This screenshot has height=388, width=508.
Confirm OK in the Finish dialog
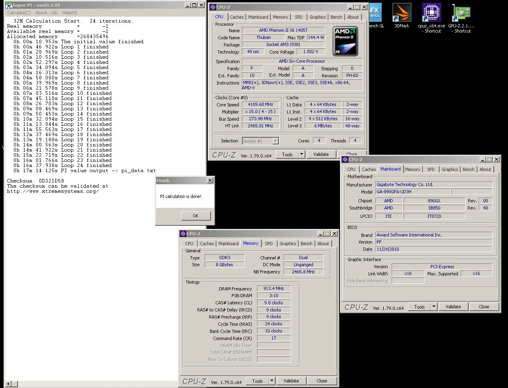[x=195, y=216]
